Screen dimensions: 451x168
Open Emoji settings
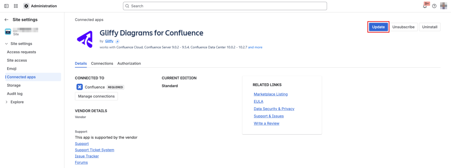click(12, 69)
